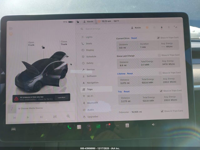
Task: Open the Audio settings menu
Action: (88, 110)
